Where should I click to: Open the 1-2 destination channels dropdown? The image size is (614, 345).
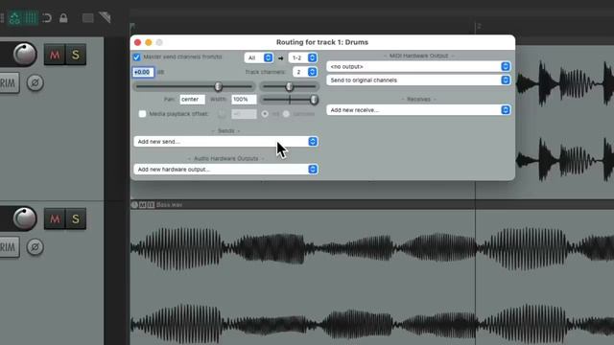(303, 57)
